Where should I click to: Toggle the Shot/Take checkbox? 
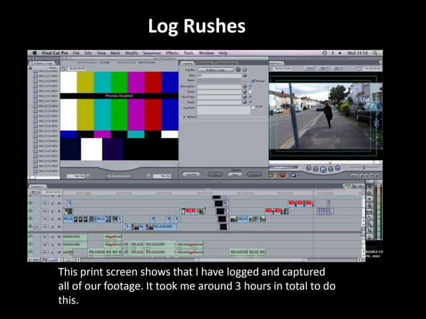[x=250, y=96]
